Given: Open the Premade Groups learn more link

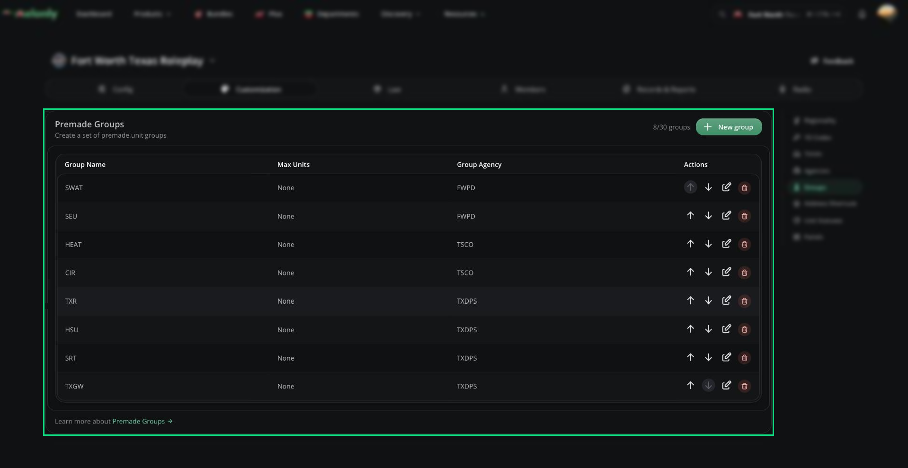Looking at the screenshot, I should coord(142,421).
